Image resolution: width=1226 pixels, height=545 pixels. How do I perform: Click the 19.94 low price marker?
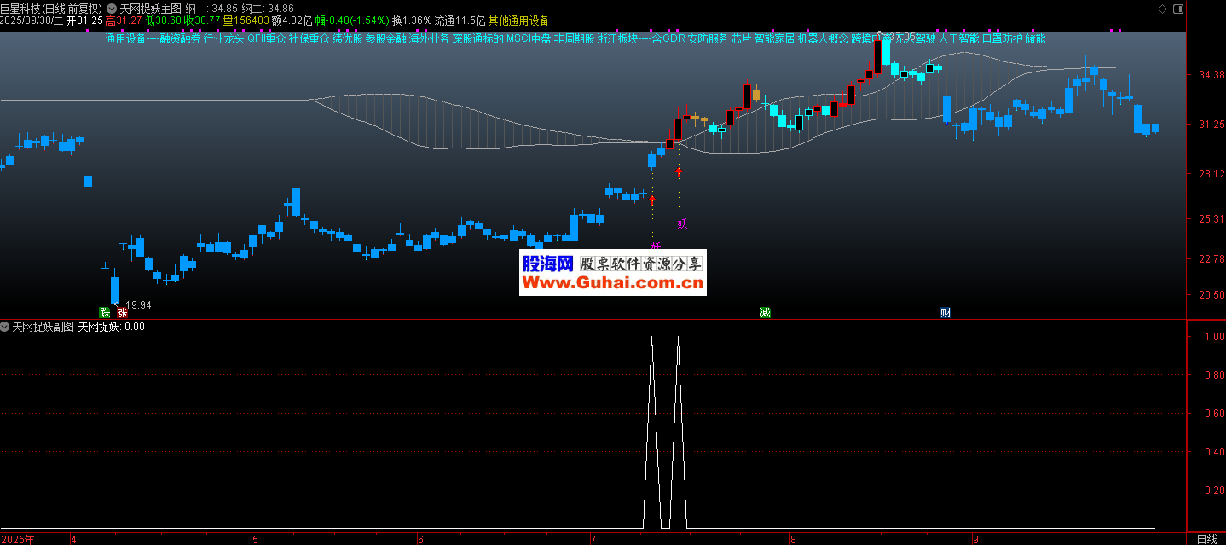pyautogui.click(x=137, y=304)
